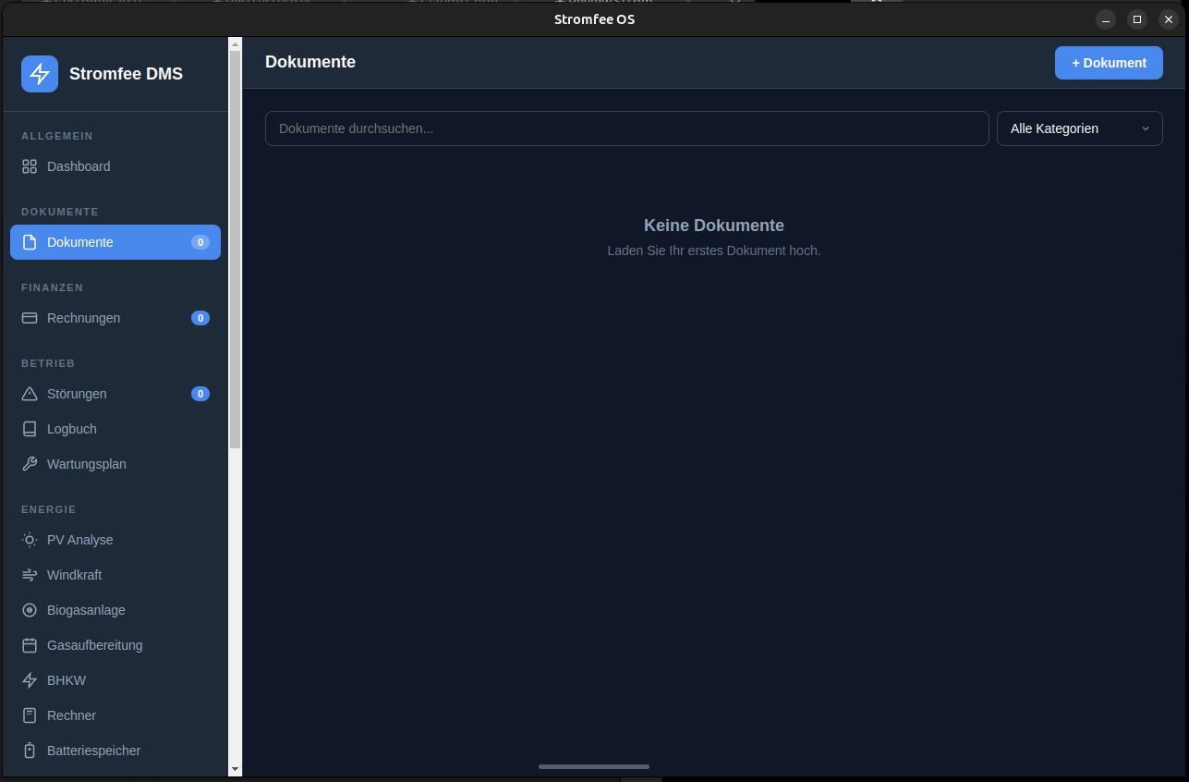Click the sidebar scrollbar up arrow
1189x782 pixels.
pos(235,43)
